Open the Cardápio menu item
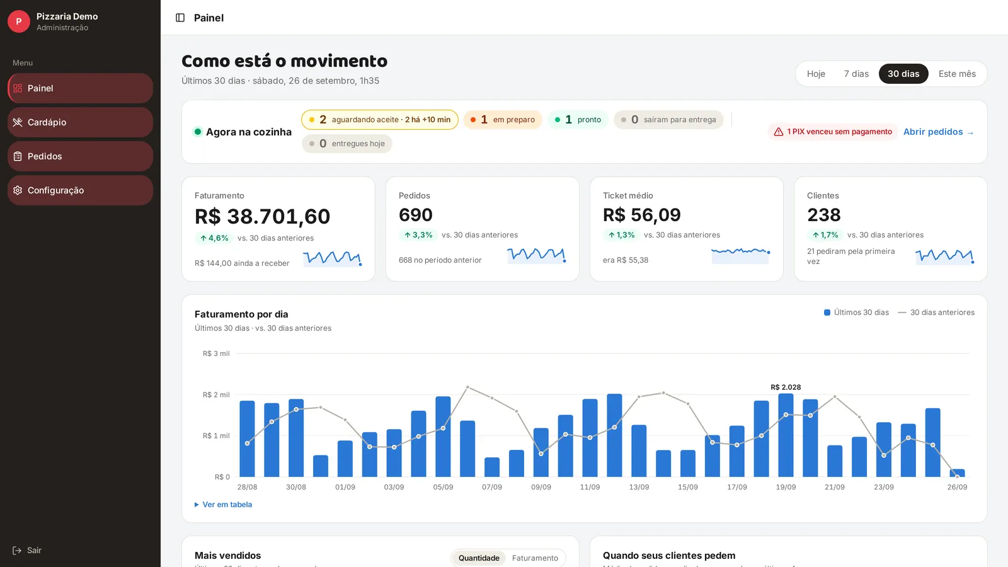 [x=80, y=122]
